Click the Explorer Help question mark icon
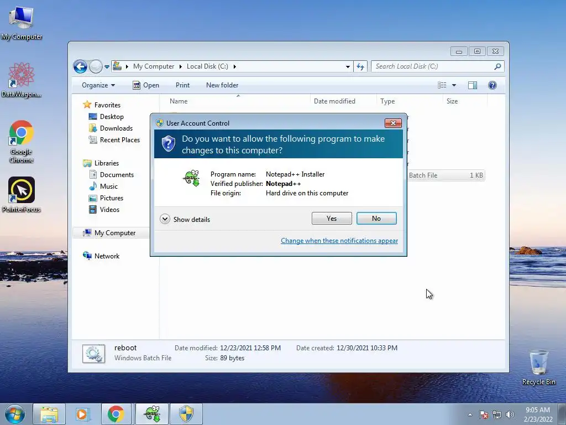This screenshot has height=425, width=566. (x=492, y=85)
